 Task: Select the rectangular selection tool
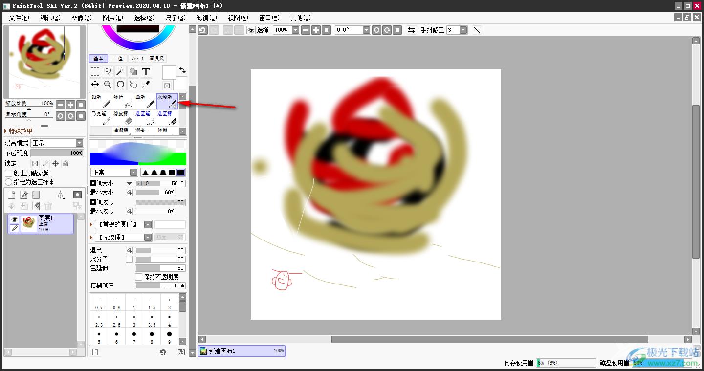[95, 72]
